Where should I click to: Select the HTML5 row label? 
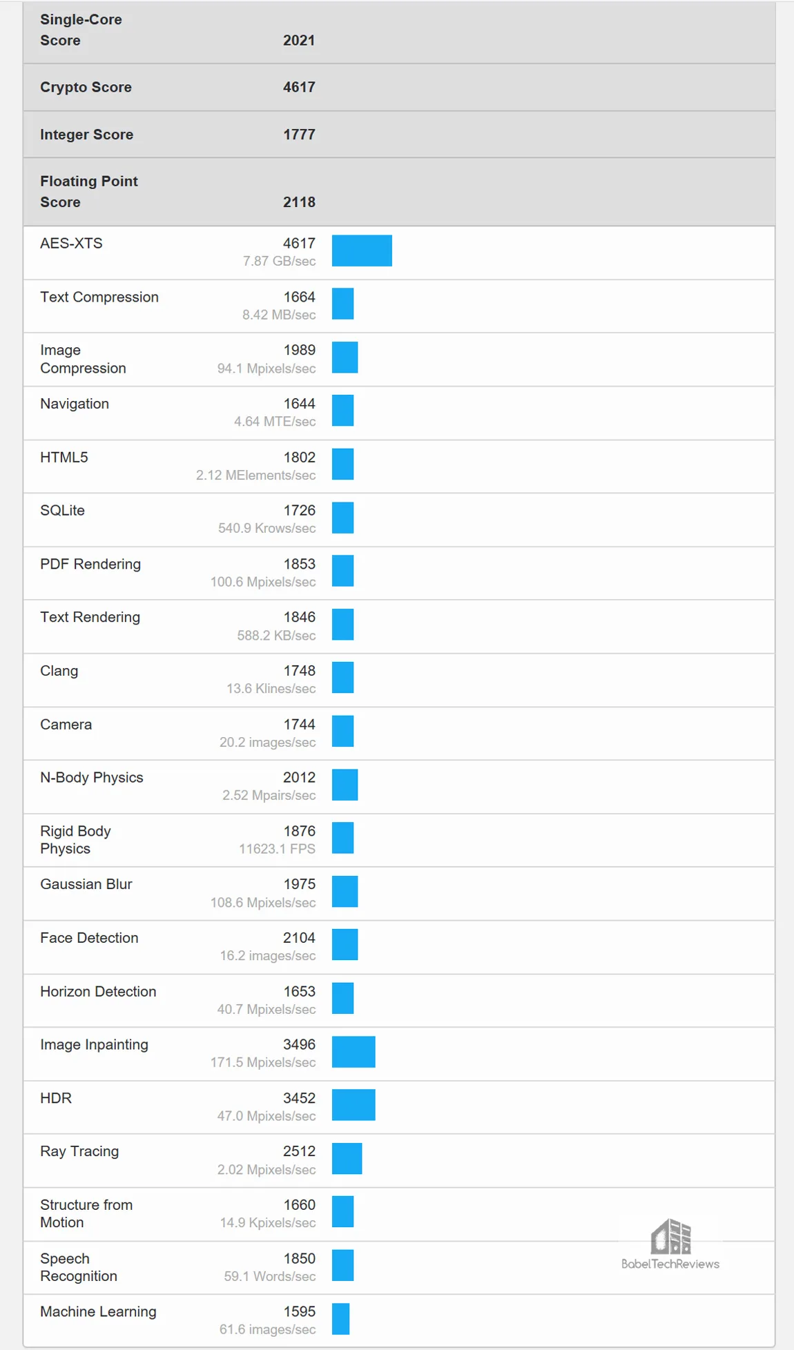[x=64, y=458]
